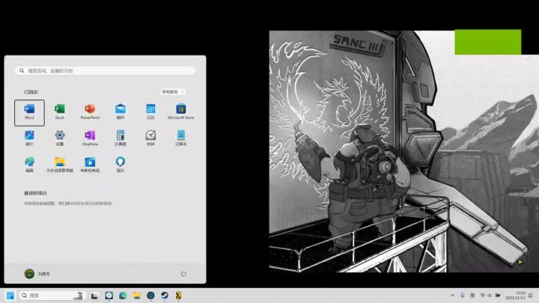Open the clock and date in taskbar
539x303 pixels.
(515, 296)
